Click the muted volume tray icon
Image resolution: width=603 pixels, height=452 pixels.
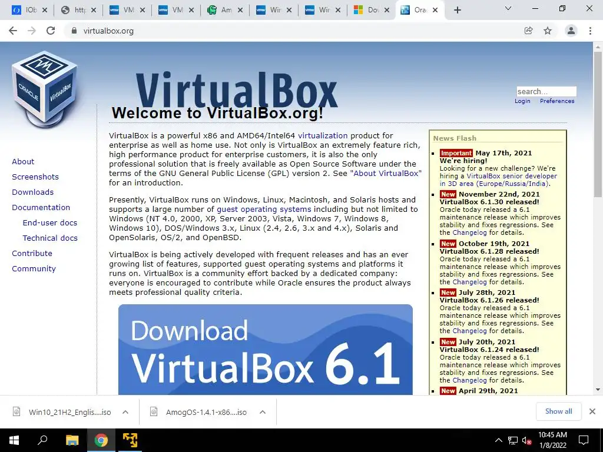coord(526,440)
